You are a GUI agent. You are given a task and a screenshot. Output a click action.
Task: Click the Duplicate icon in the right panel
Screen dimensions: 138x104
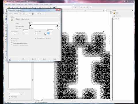tap(114, 16)
